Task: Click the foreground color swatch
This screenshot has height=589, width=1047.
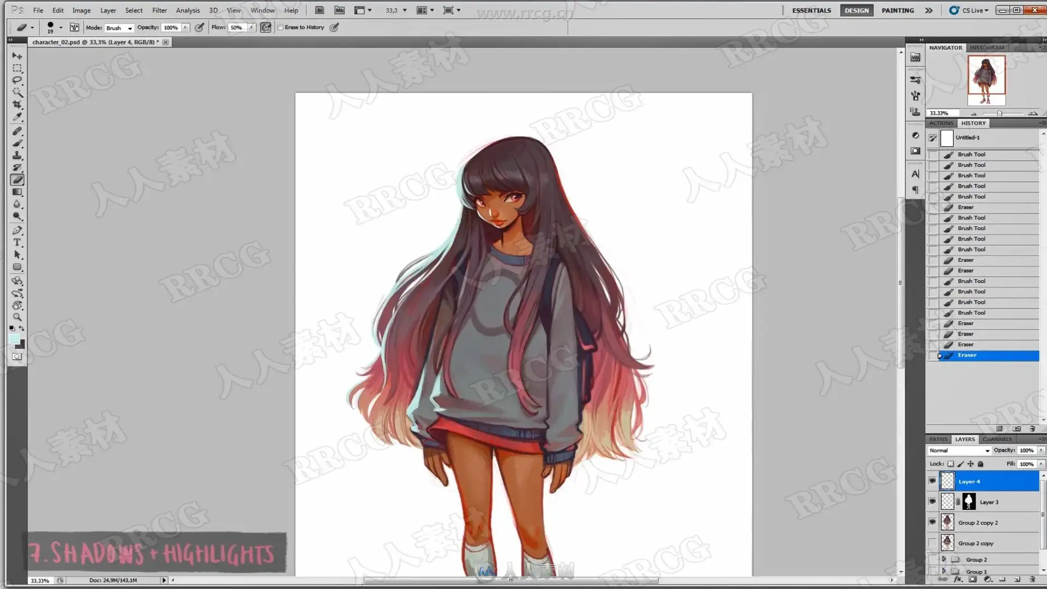Action: [14, 339]
